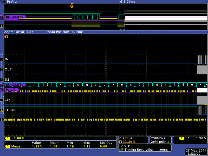The image size is (208, 156).
Task: Click the CLK channel label
Action: click(x=8, y=100)
